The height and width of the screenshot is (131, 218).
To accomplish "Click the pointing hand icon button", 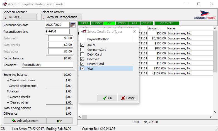I will pyautogui.click(x=59, y=121).
